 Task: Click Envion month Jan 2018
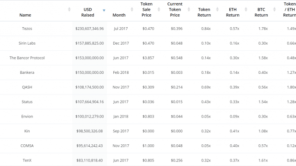pyautogui.click(x=121, y=117)
